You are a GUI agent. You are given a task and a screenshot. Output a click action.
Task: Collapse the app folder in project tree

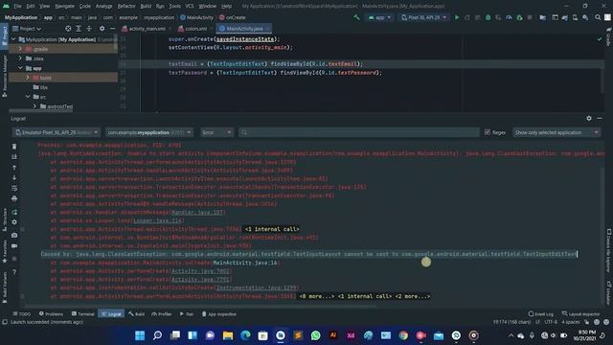tap(20, 68)
